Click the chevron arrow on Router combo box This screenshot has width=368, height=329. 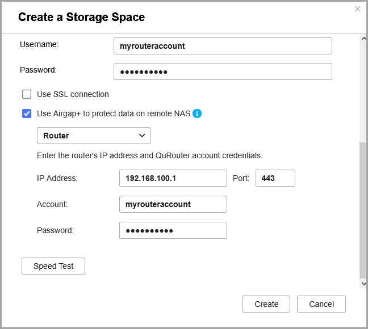pyautogui.click(x=141, y=136)
